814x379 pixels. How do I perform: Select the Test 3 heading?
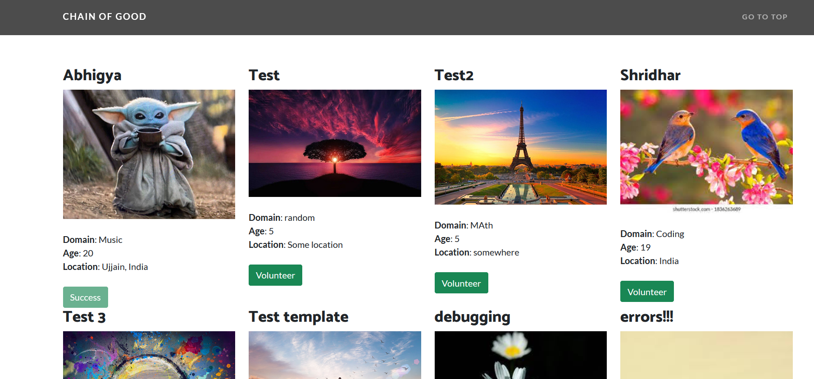[84, 317]
